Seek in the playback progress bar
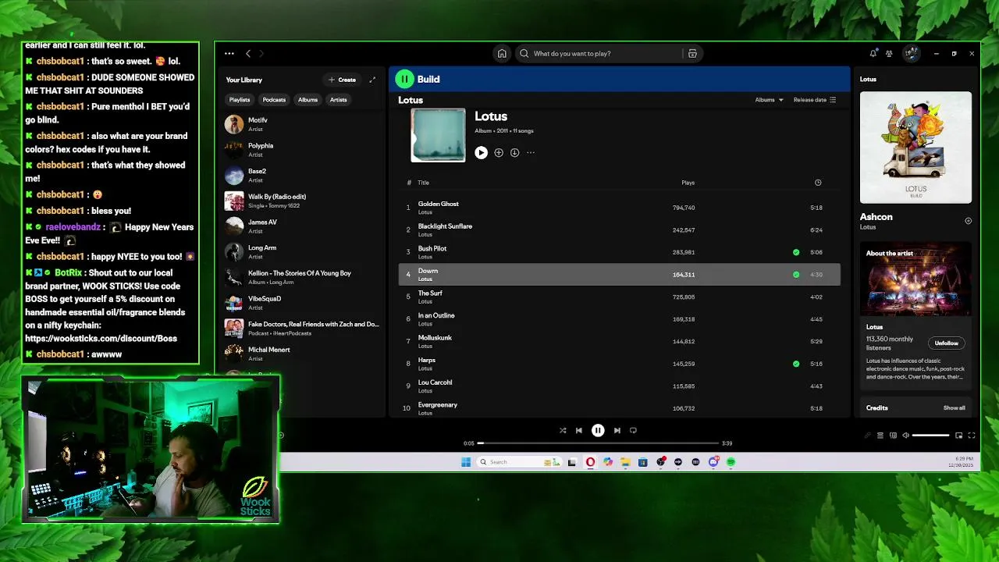 click(599, 443)
